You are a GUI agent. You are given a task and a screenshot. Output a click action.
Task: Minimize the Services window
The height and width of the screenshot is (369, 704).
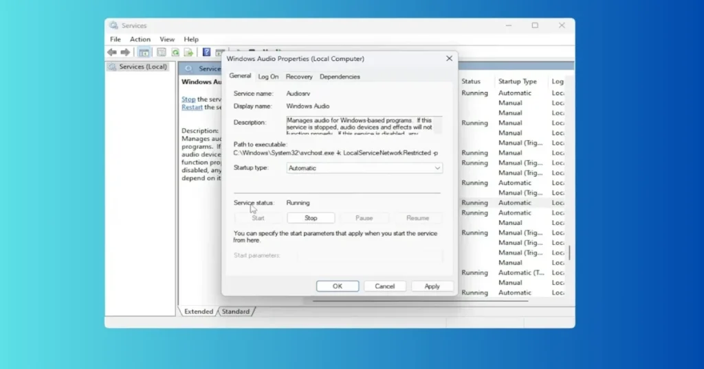509,25
